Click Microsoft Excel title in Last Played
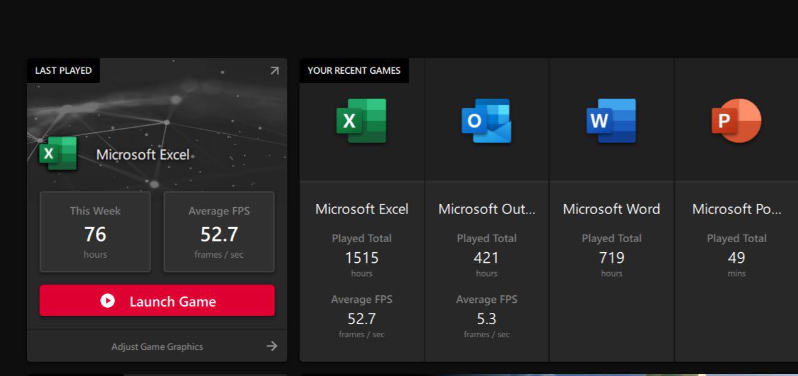Screen dimensions: 798x376 point(143,155)
